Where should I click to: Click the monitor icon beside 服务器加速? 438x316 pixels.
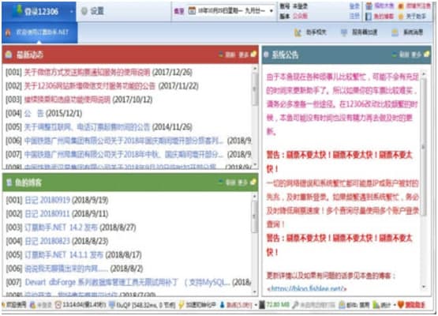[344, 32]
